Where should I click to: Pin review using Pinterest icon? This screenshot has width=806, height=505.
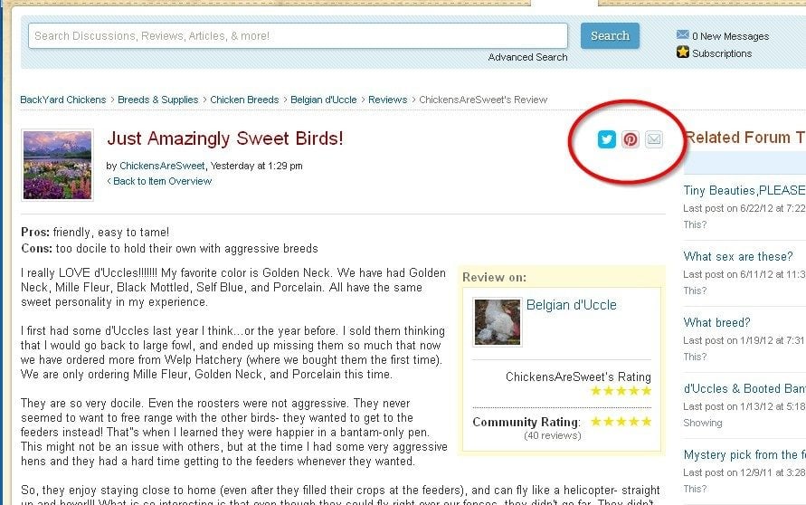pos(631,139)
